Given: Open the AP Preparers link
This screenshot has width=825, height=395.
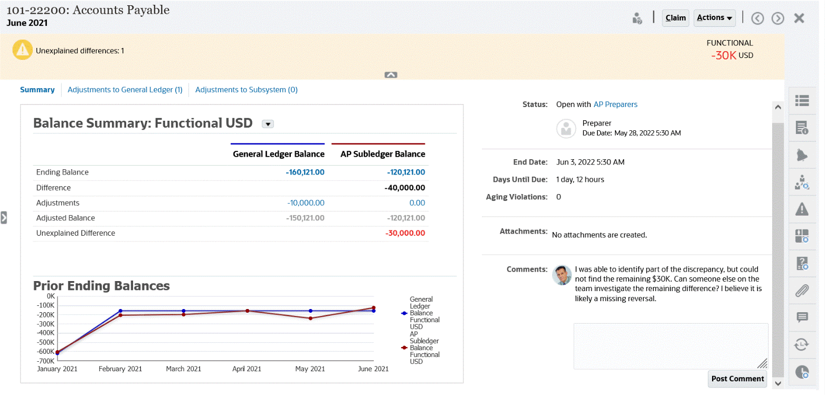Looking at the screenshot, I should pyautogui.click(x=615, y=104).
